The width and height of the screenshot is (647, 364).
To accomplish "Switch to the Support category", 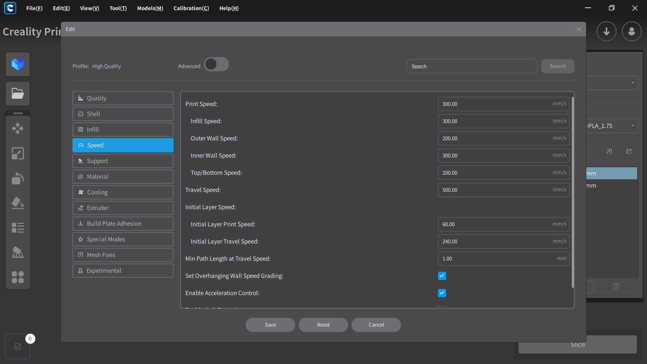I will coord(123,161).
